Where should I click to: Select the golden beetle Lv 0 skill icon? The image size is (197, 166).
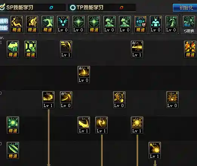(172, 100)
